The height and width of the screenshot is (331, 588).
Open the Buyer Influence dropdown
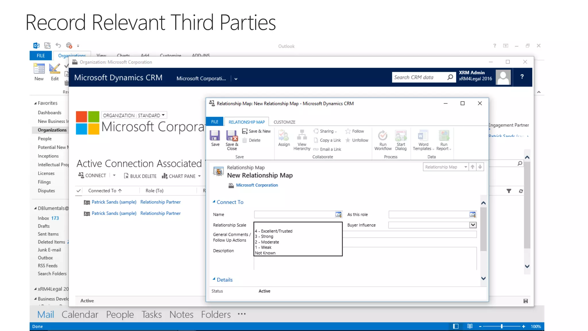pyautogui.click(x=473, y=225)
